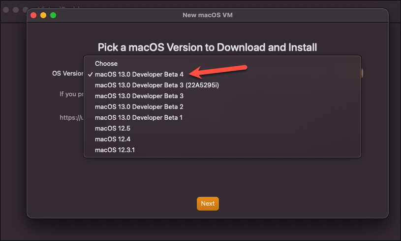Minimize the New macOS VM window
Viewport: 401px width, 241px height.
[43, 15]
